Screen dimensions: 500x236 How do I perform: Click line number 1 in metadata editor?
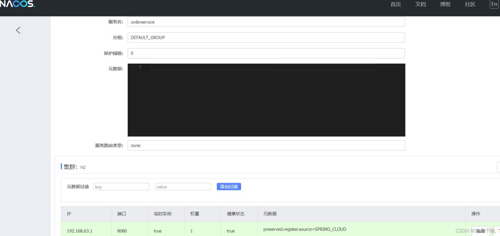tap(140, 67)
